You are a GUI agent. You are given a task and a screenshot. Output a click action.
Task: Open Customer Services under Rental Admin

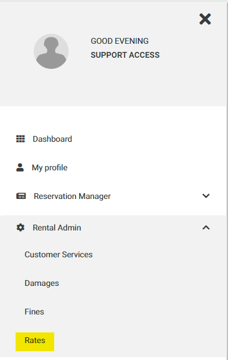59,254
